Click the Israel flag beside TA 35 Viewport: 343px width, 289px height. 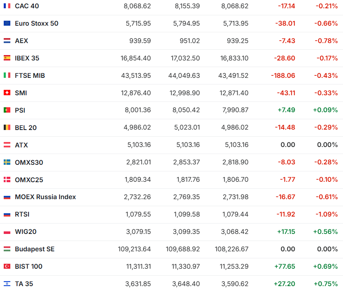(7, 284)
